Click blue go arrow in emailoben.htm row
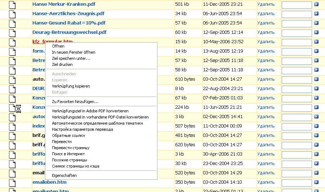This screenshot has width=325, height=192. (316, 182)
